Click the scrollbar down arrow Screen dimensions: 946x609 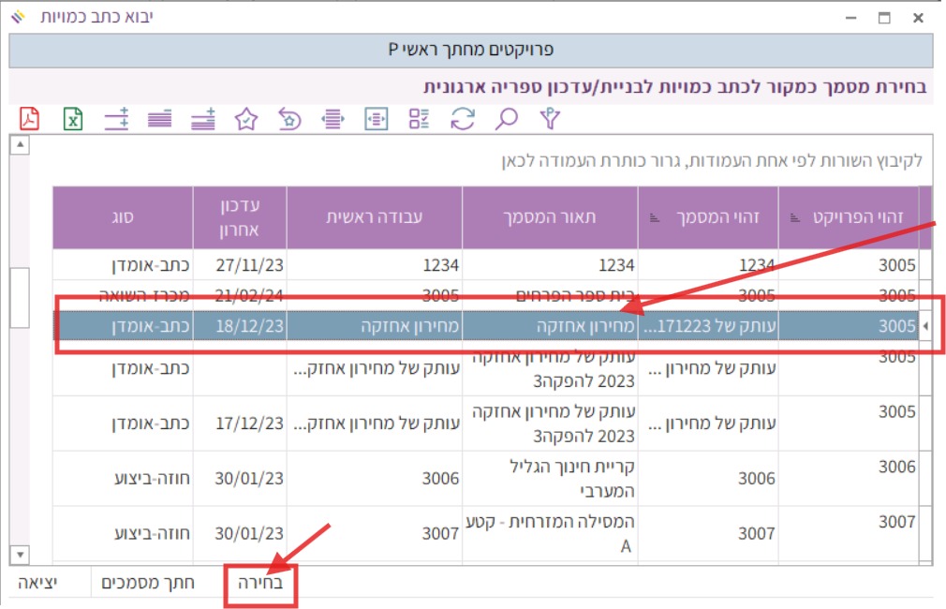19,553
